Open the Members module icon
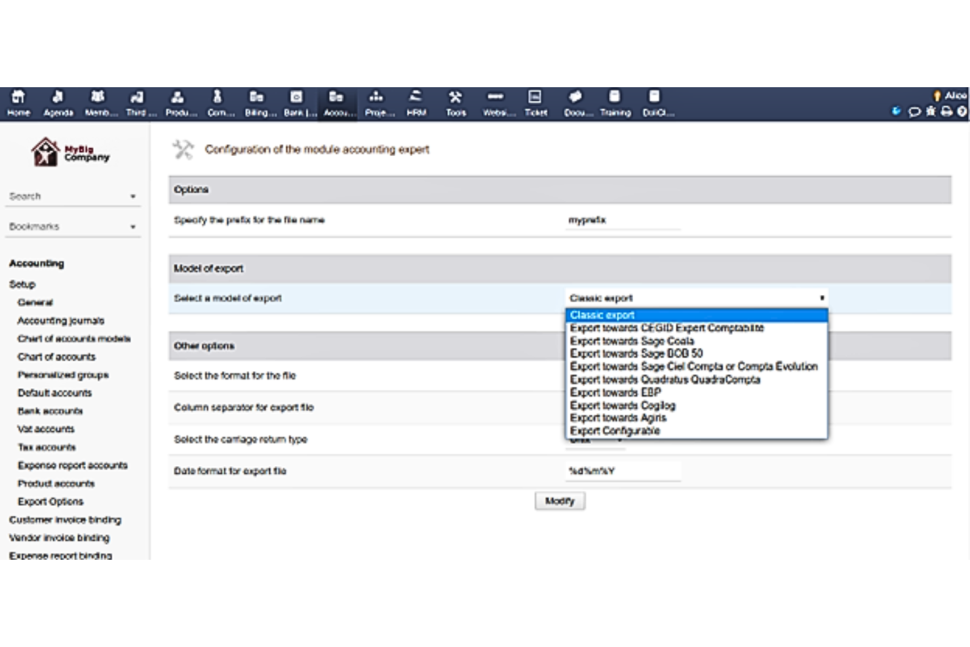The height and width of the screenshot is (647, 970). (98, 97)
